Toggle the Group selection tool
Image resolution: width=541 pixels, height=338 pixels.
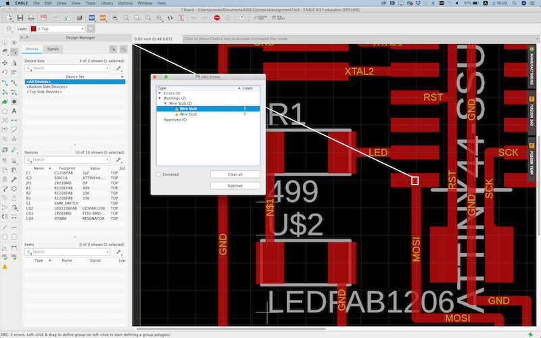click(14, 52)
